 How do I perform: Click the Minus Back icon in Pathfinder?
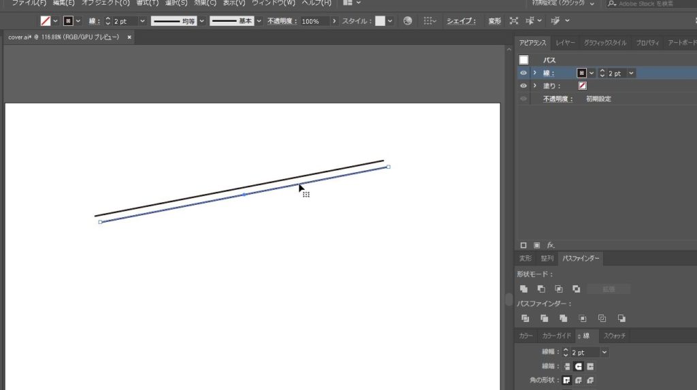(621, 318)
